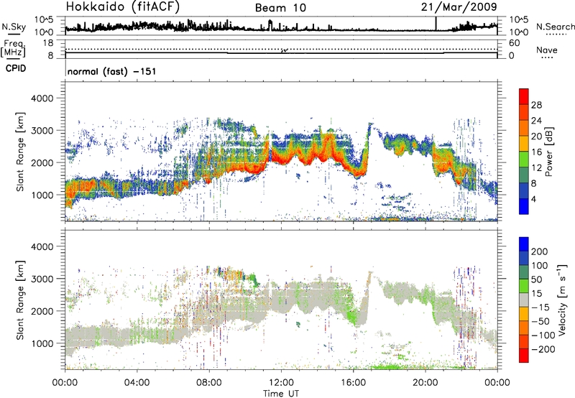
Task: Click the '12' label on Power colorbar
Action: pyautogui.click(x=536, y=168)
